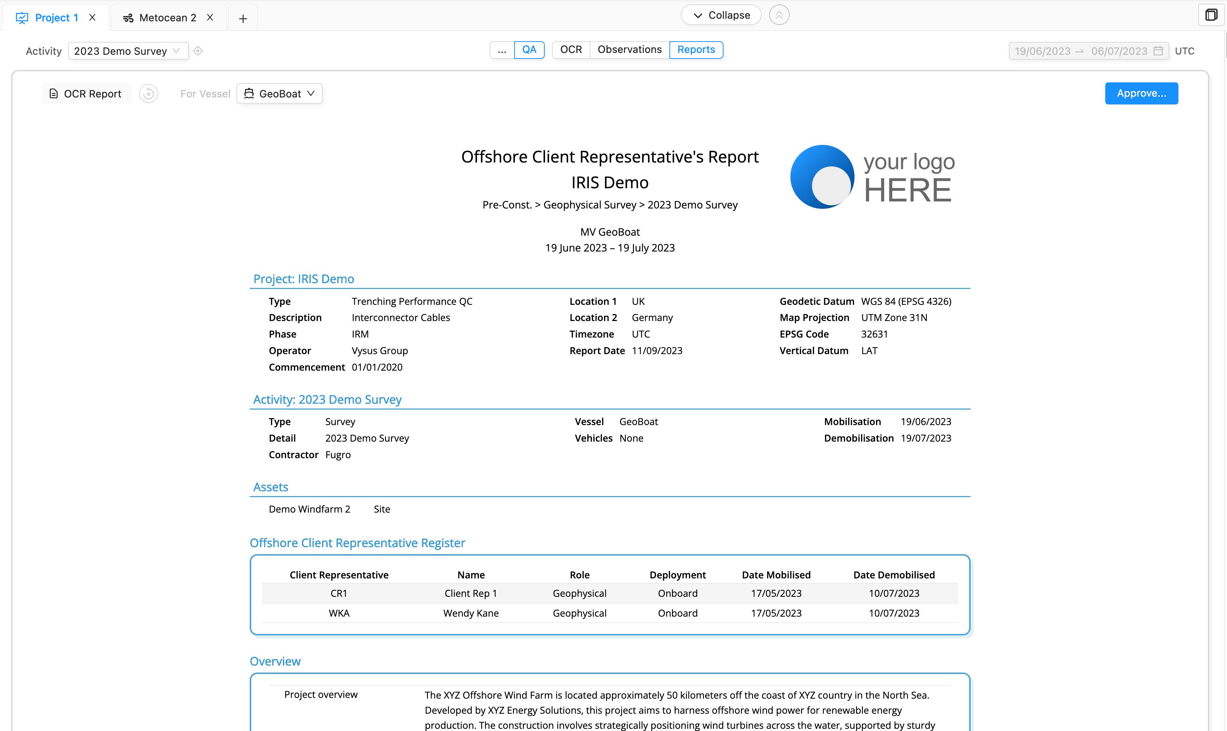Click the WKA row in register table

click(610, 613)
